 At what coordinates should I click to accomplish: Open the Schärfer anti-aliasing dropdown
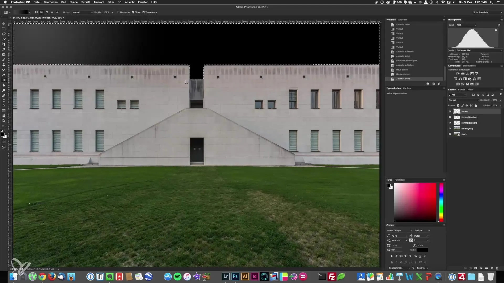point(423,268)
